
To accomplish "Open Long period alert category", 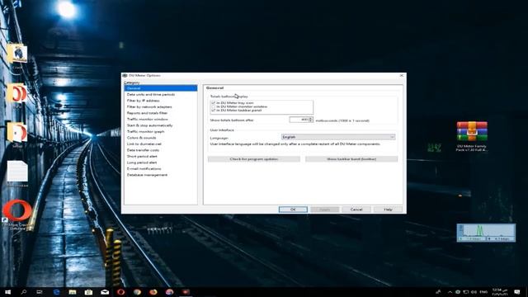I will tap(142, 163).
